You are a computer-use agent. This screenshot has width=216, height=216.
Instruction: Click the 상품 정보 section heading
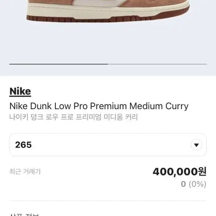click(24, 214)
